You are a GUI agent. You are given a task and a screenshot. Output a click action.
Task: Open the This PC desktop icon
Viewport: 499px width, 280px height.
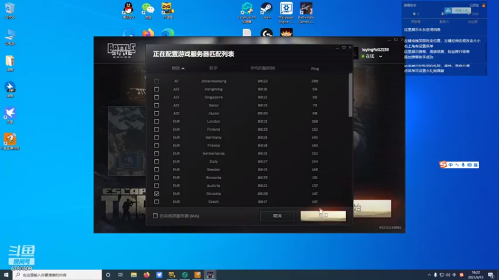10,37
